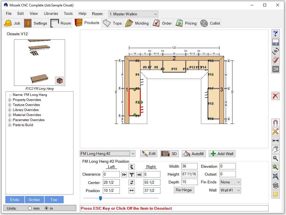Select the in units radio button
The width and height of the screenshot is (286, 215).
(x=47, y=208)
